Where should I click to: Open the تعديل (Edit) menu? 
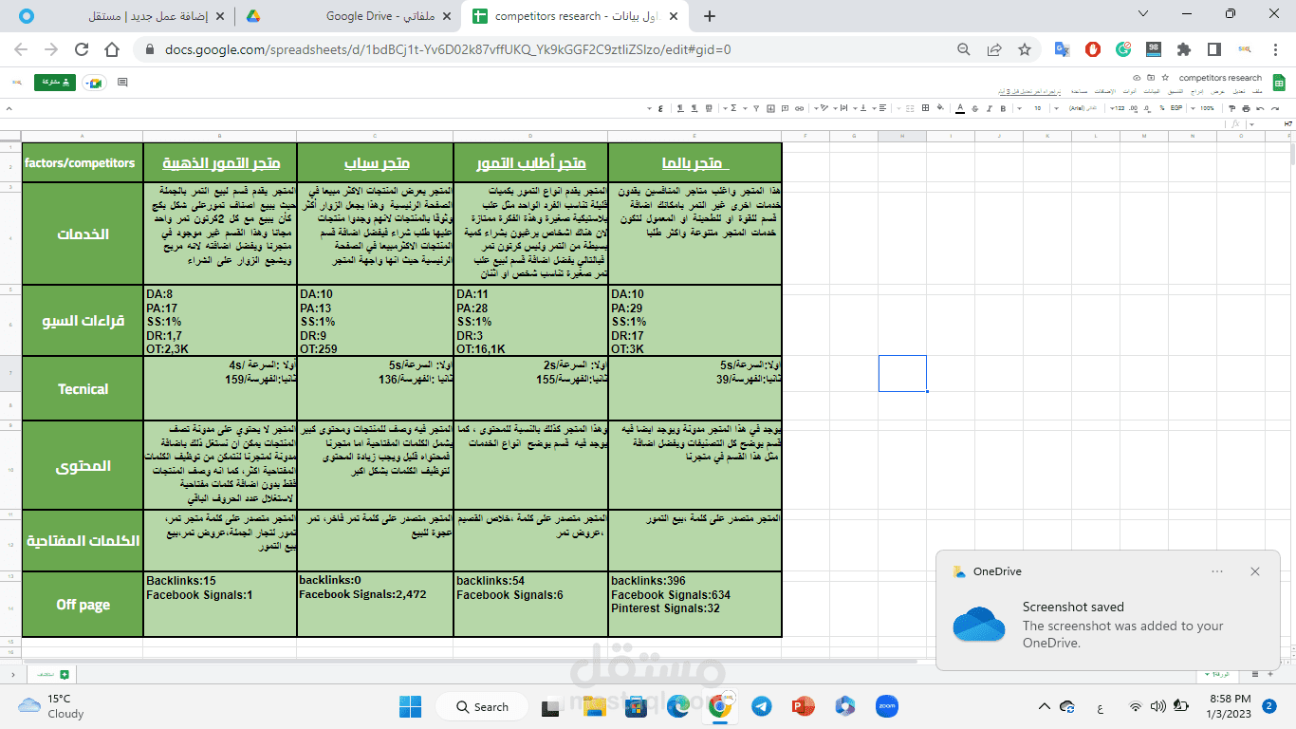tap(1240, 91)
